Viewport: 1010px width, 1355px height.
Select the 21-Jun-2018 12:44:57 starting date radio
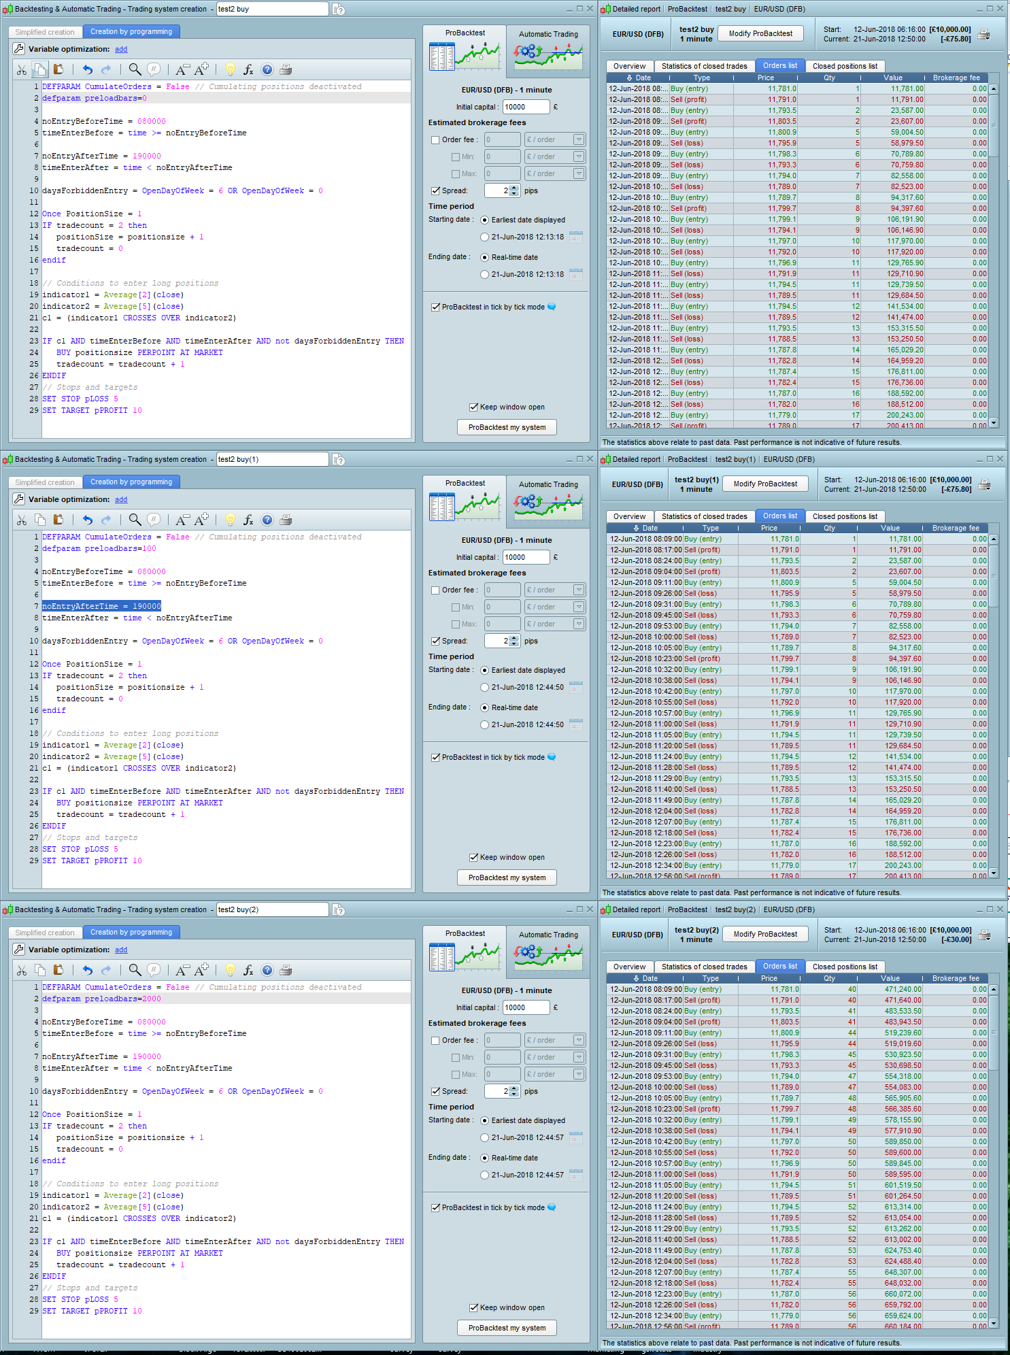(484, 1137)
